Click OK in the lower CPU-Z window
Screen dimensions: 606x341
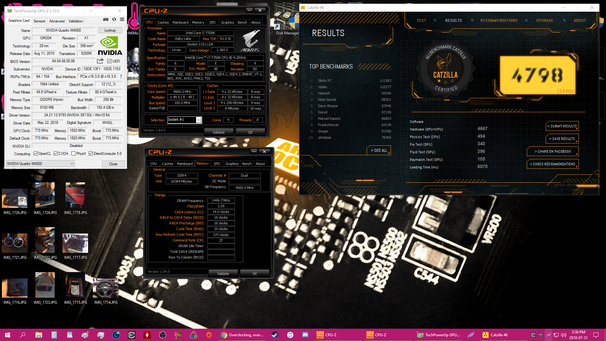tap(255, 274)
